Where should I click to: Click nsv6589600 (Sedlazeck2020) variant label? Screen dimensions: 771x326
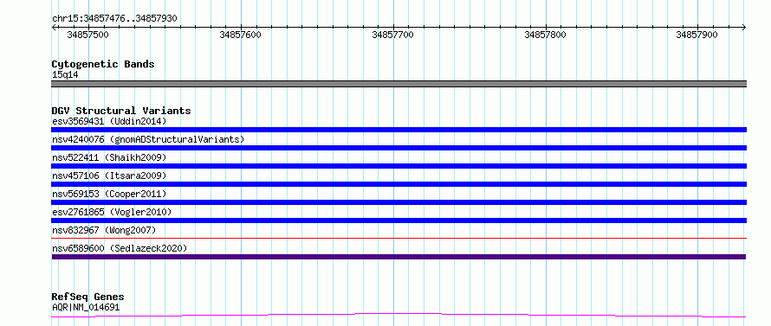(x=120, y=248)
